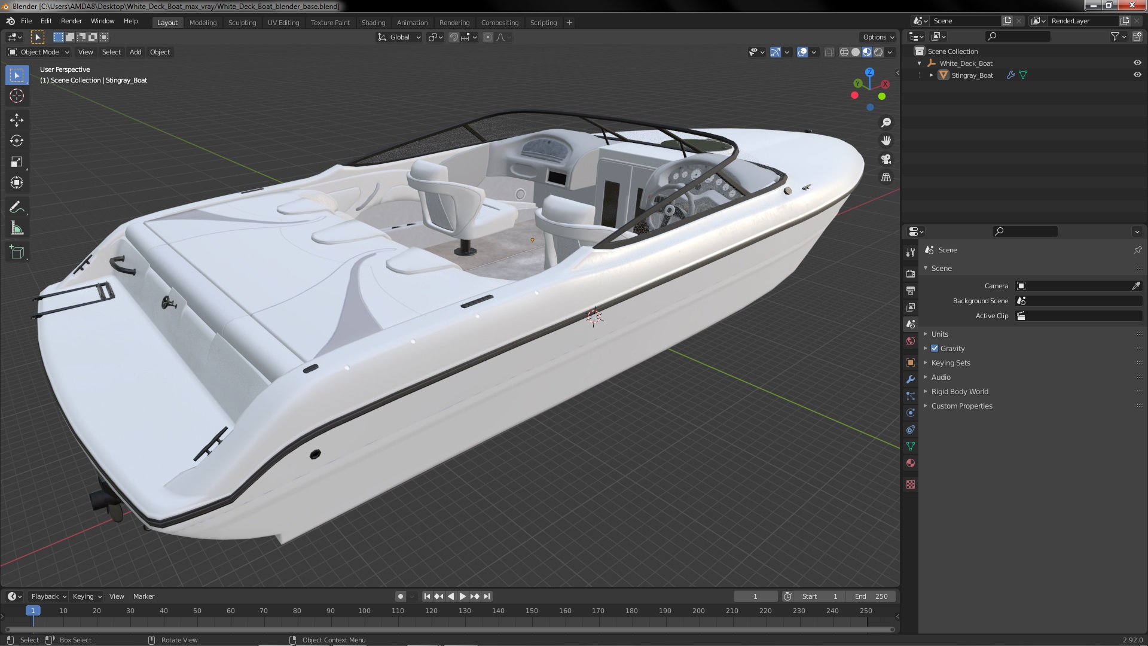Viewport: 1148px width, 646px height.
Task: Switch to rendered viewport shading
Action: click(x=878, y=52)
